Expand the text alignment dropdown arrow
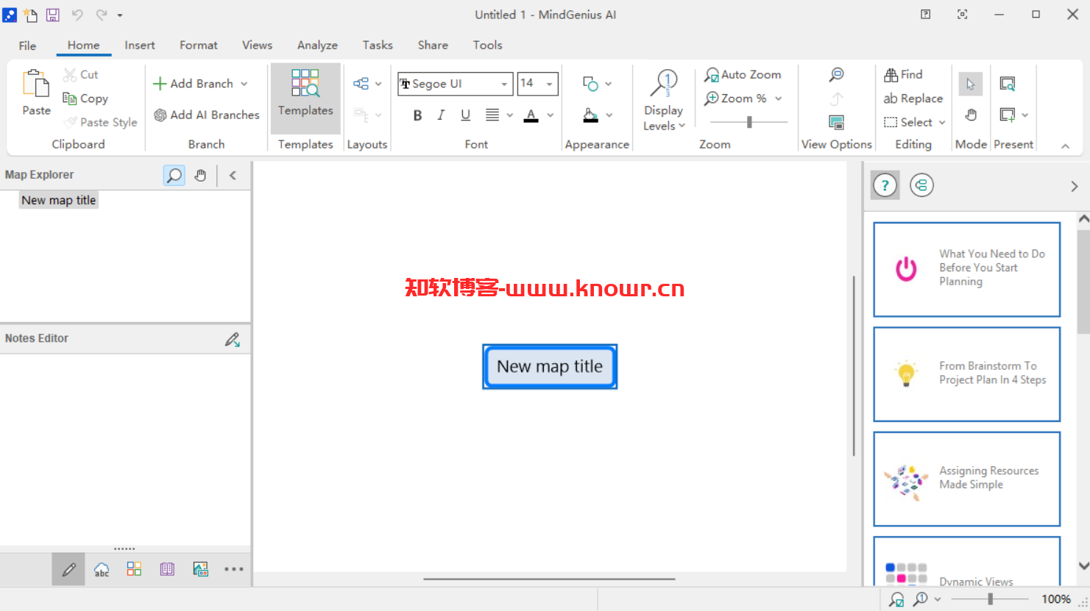Image resolution: width=1090 pixels, height=611 pixels. click(509, 115)
